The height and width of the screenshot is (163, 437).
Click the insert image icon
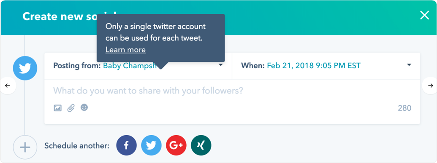pyautogui.click(x=58, y=108)
